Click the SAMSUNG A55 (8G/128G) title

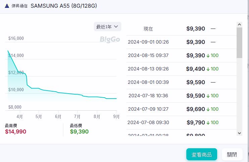[63, 6]
